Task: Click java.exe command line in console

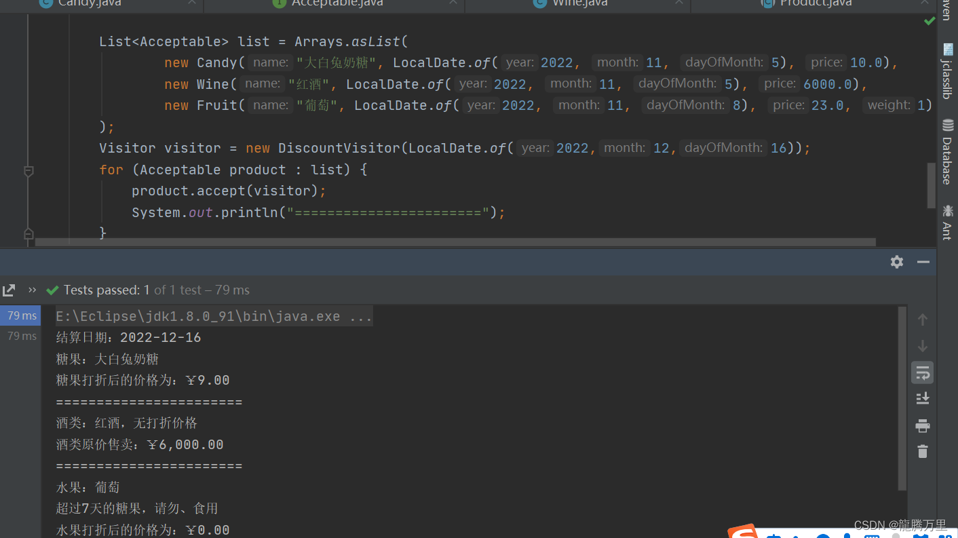Action: tap(214, 316)
